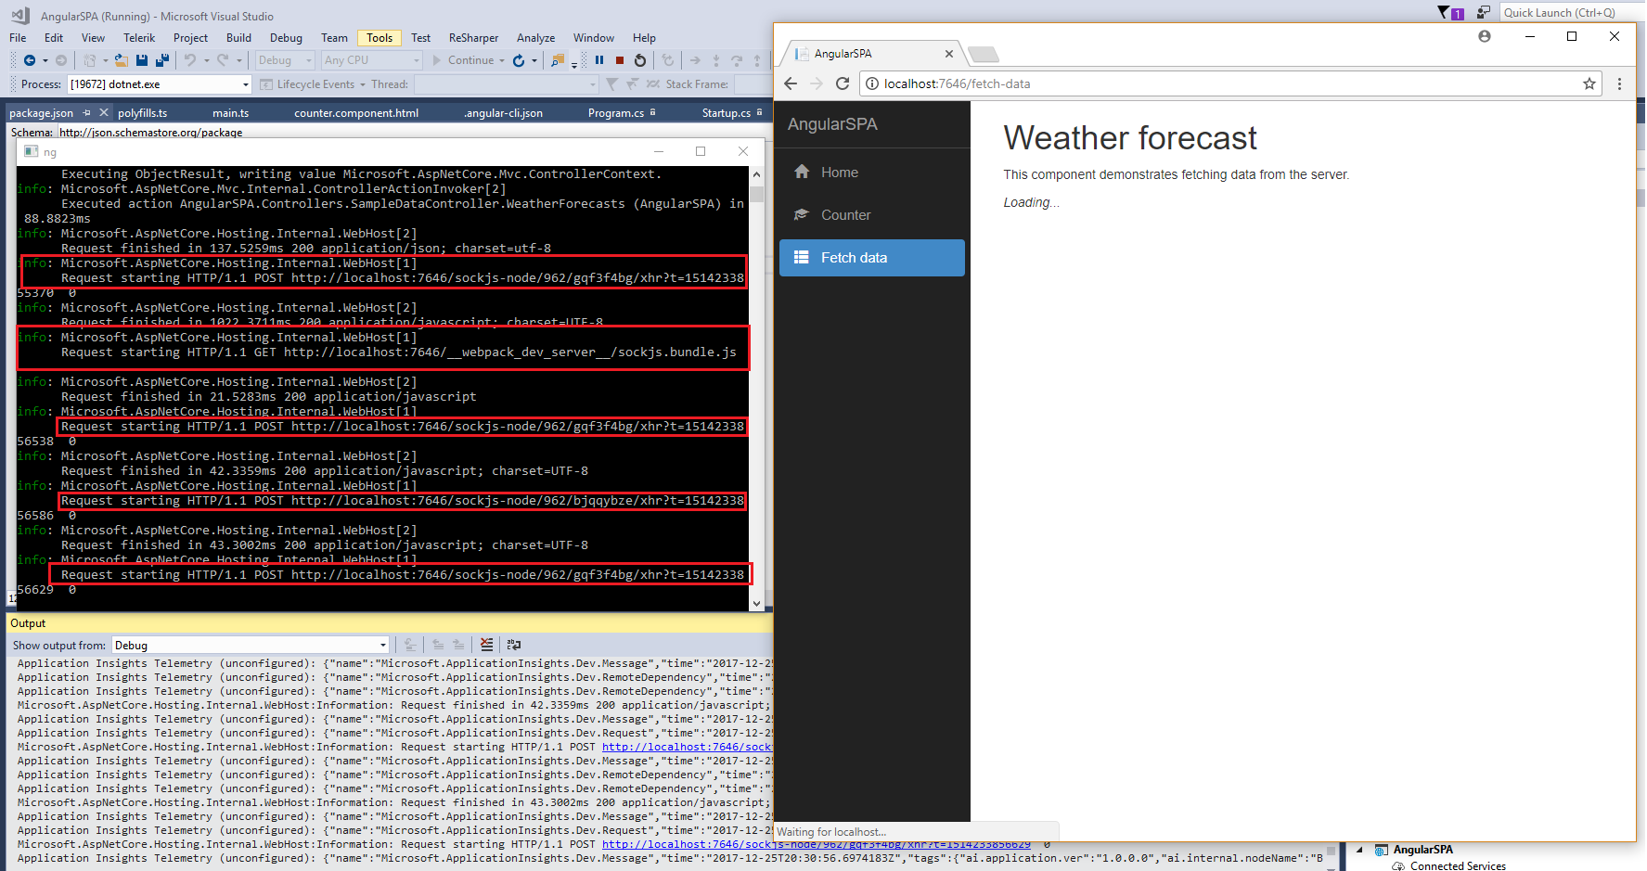Open the ReSharper menu
This screenshot has width=1647, height=871.
(x=473, y=38)
